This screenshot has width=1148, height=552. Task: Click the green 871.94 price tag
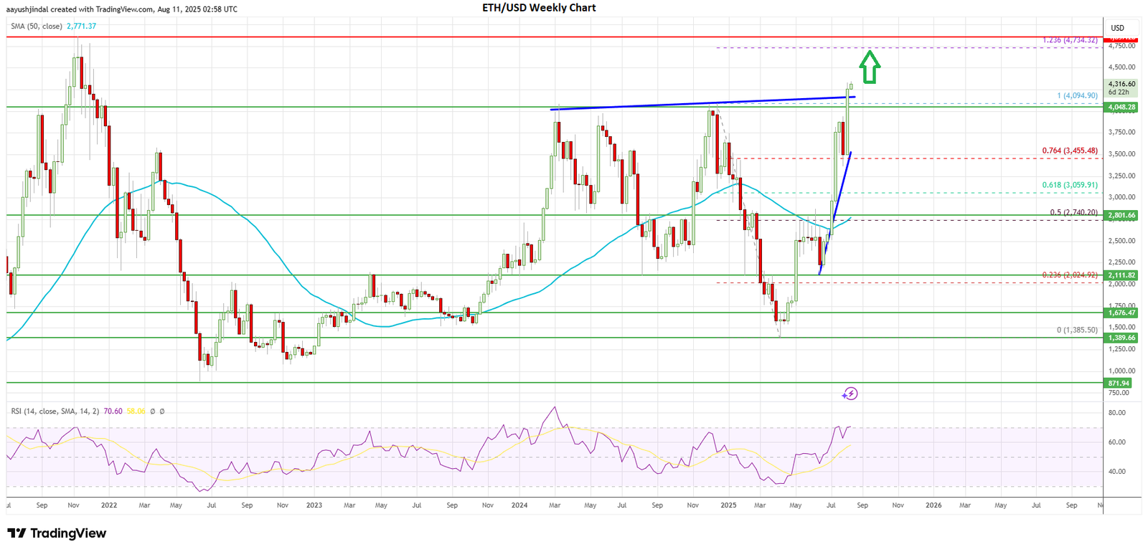[1119, 384]
